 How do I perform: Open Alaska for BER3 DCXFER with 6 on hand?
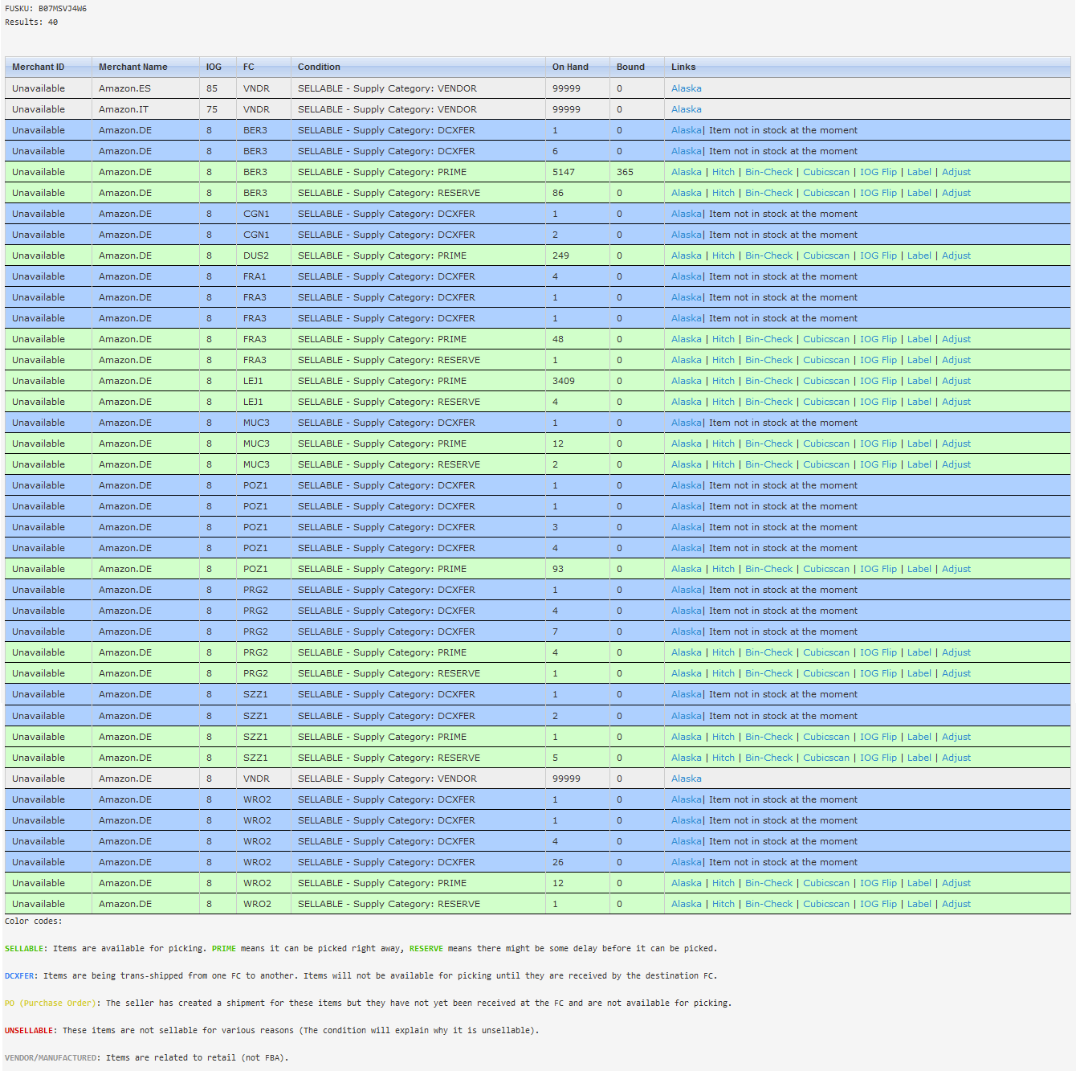point(686,151)
